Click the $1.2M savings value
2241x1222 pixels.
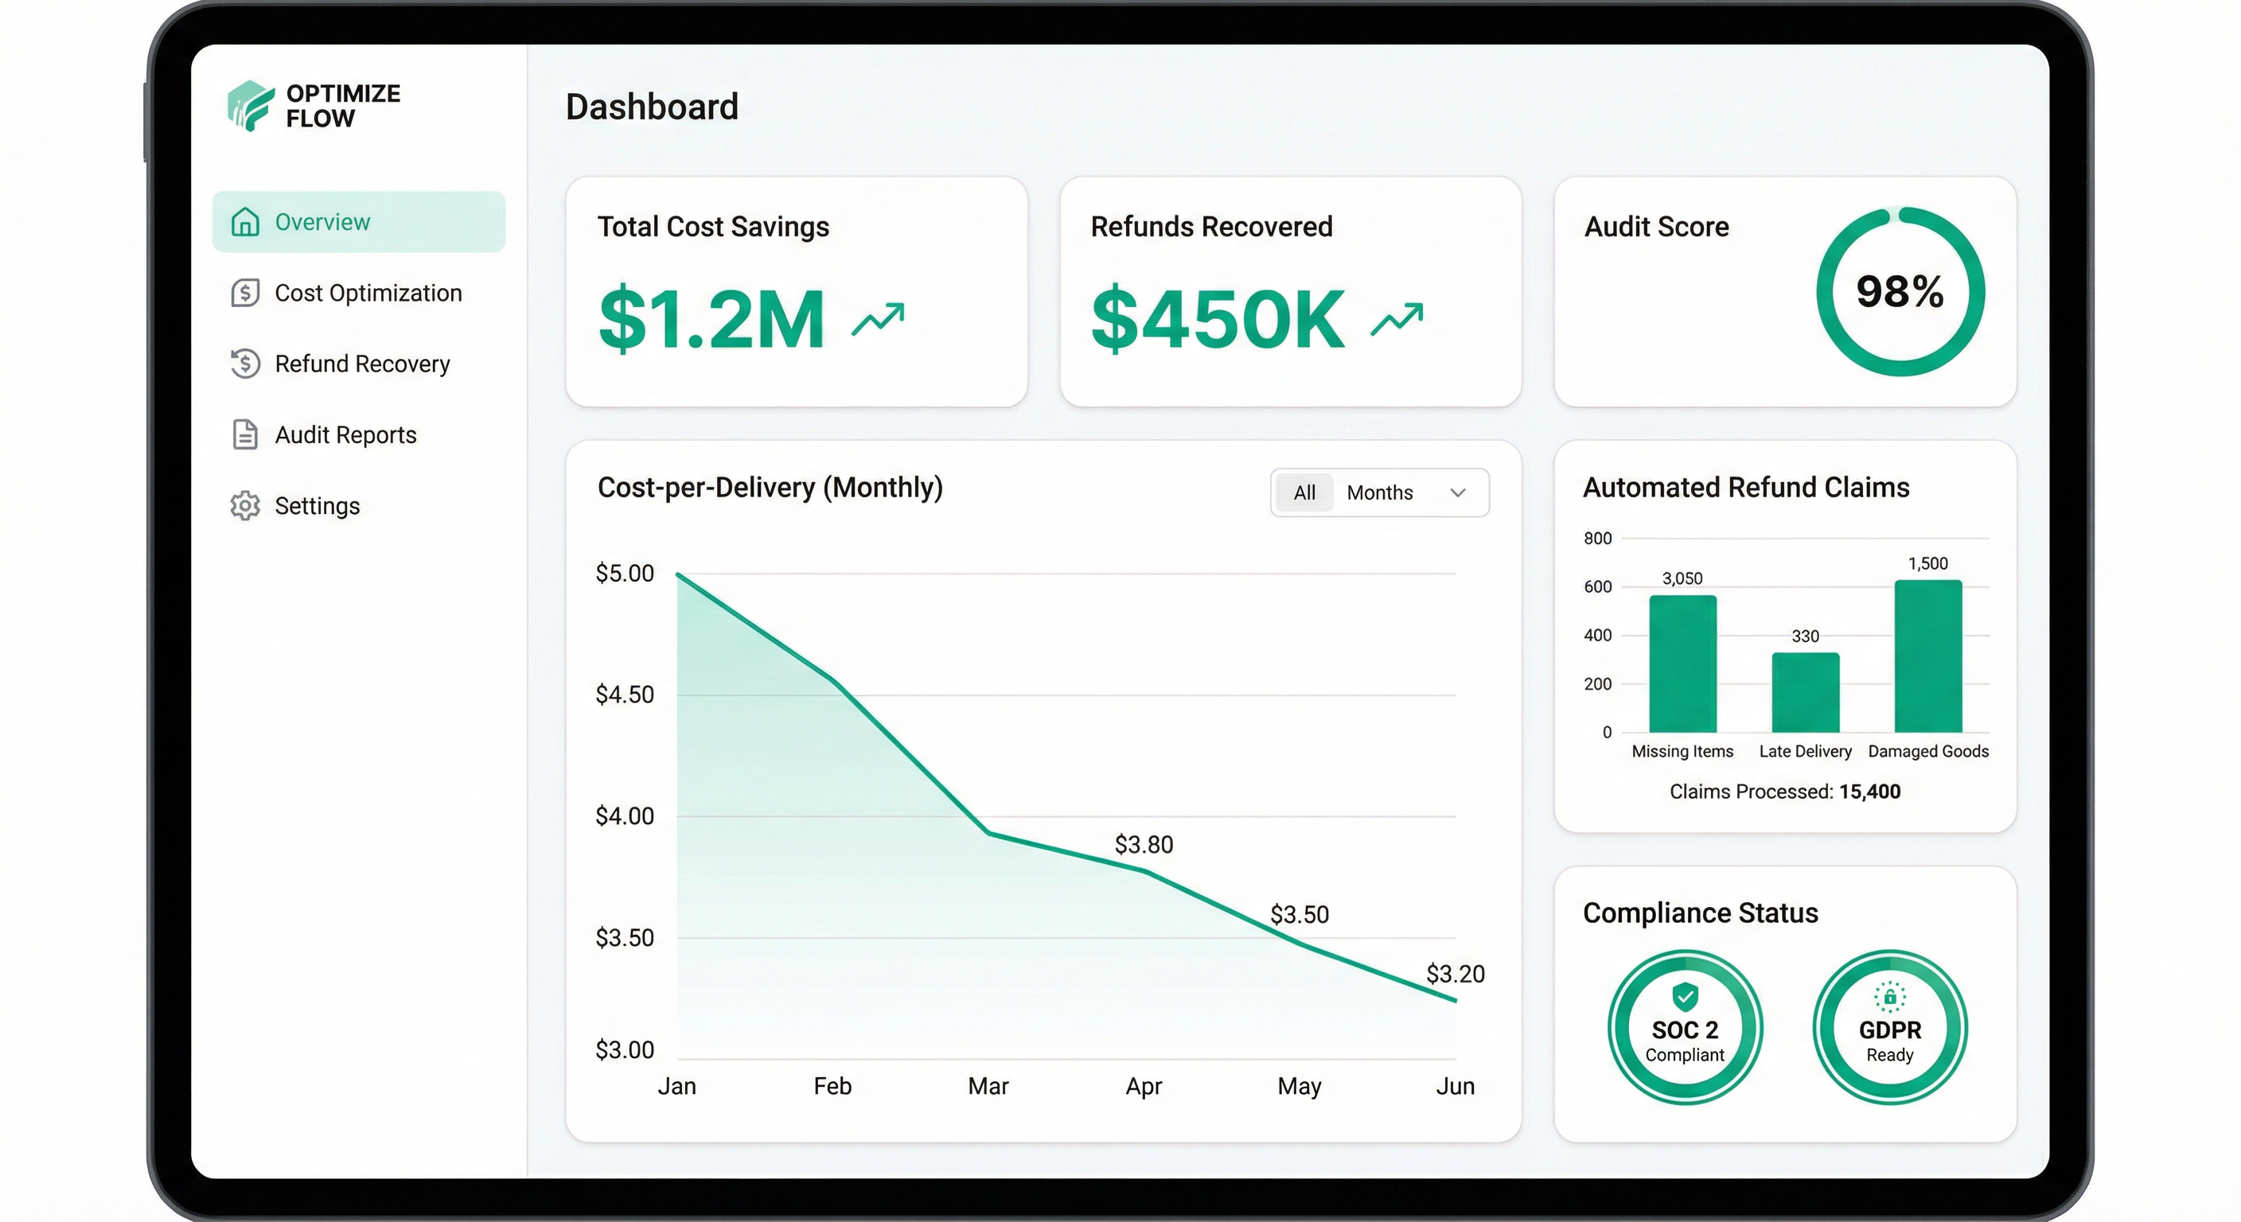pyautogui.click(x=711, y=319)
